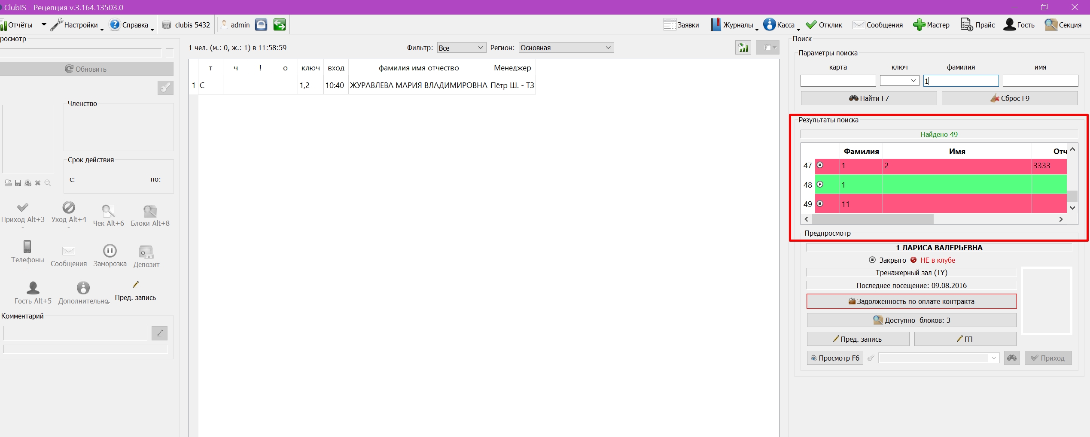The width and height of the screenshot is (1090, 437).
Task: Open the Касса cash register icon
Action: point(769,24)
